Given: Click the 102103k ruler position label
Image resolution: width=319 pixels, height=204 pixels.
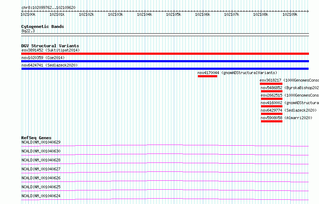Looking at the screenshot, I should coord(115,14).
